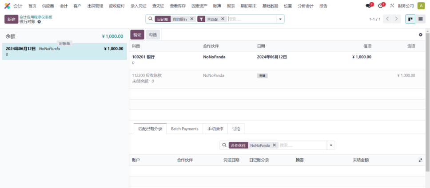This screenshot has width=430, height=188.
Task: Remove the 我的银行 journal filter
Action: pos(192,19)
